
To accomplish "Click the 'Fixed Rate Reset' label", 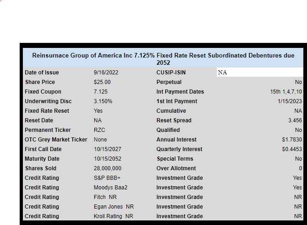I will click(47, 111).
